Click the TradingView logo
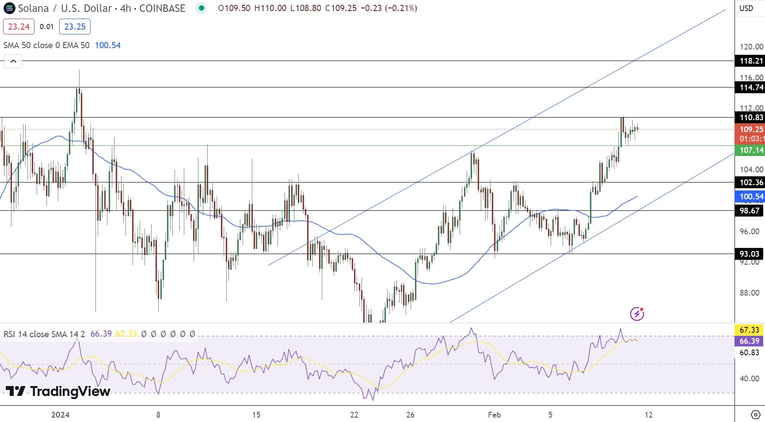This screenshot has width=765, height=422. pyautogui.click(x=57, y=392)
